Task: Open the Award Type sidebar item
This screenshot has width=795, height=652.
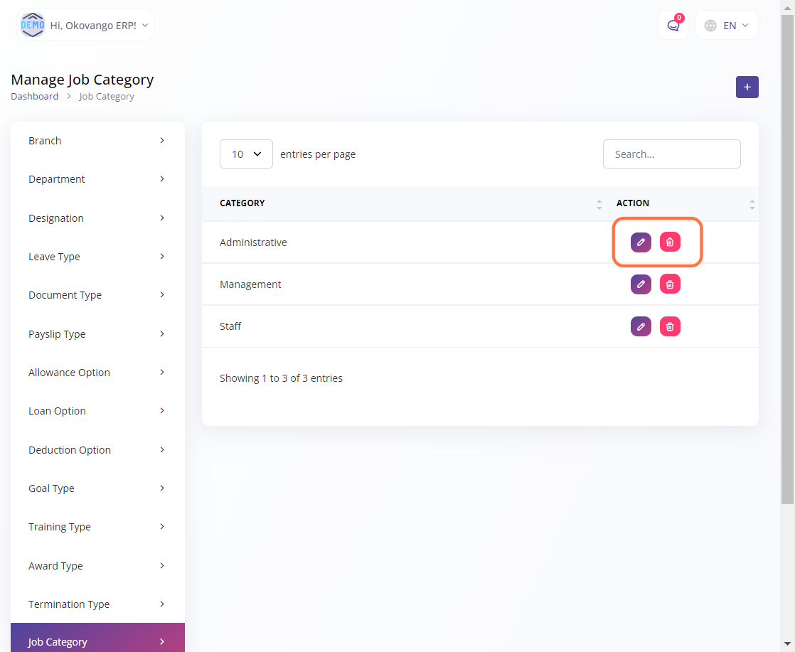Action: click(x=97, y=566)
